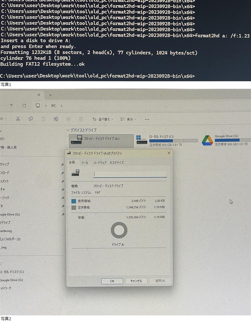Click the Refresh icon in navigation bar

point(24,106)
